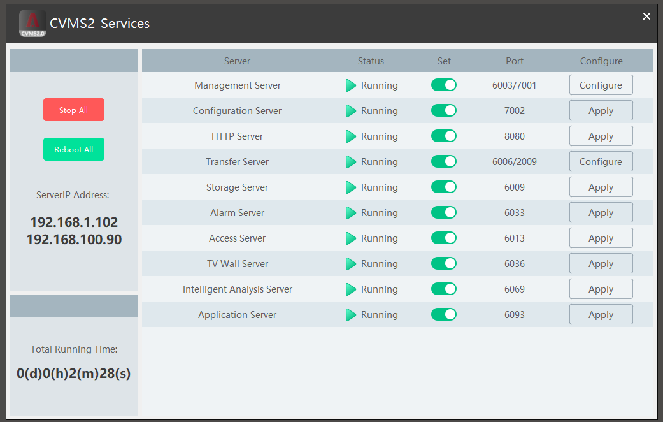
Task: Toggle the Access Server switch
Action: point(443,238)
